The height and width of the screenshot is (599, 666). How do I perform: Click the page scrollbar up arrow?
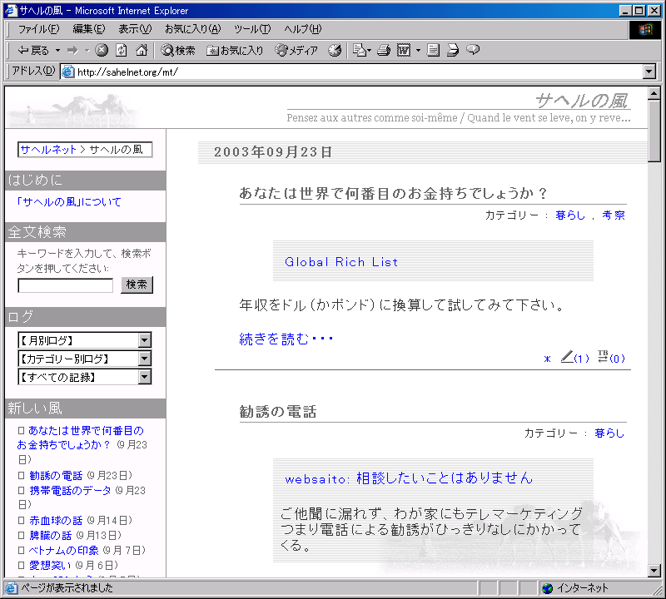coord(654,93)
